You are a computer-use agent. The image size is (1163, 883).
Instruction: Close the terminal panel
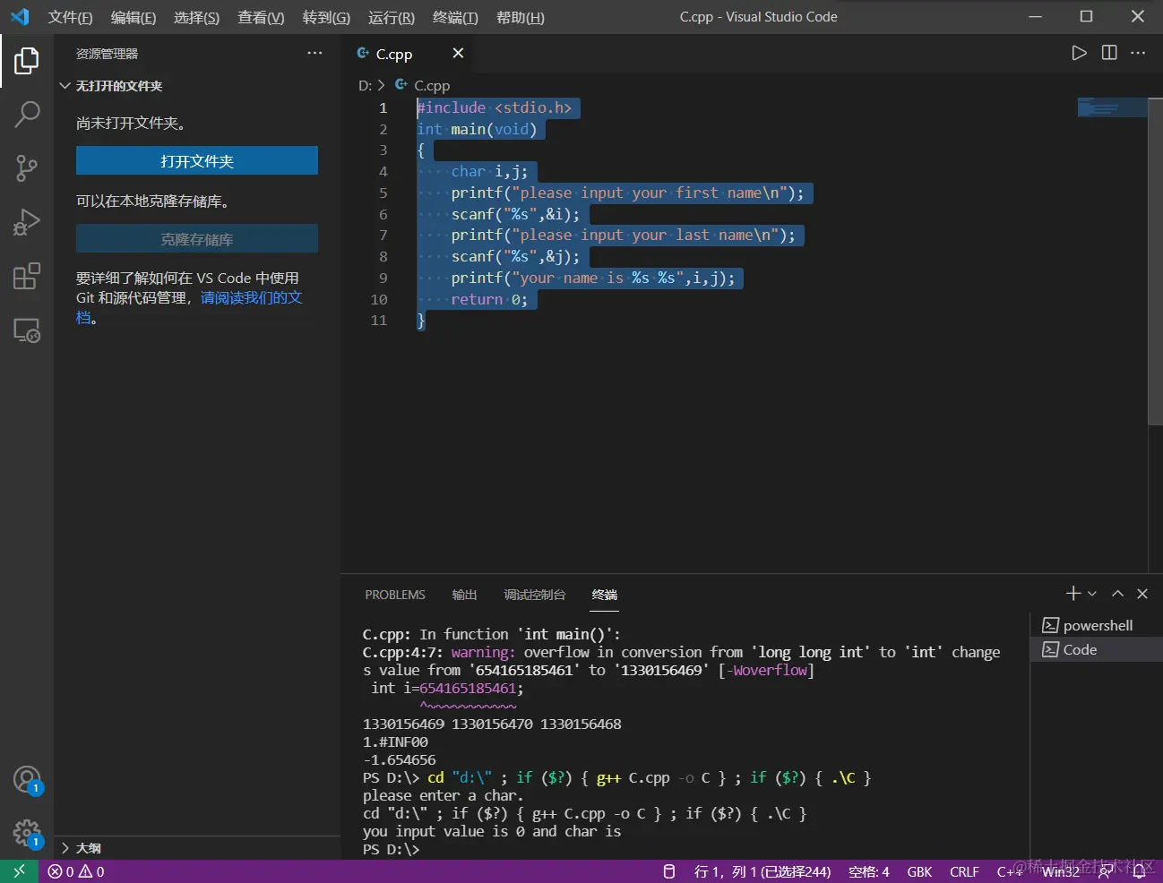tap(1142, 594)
